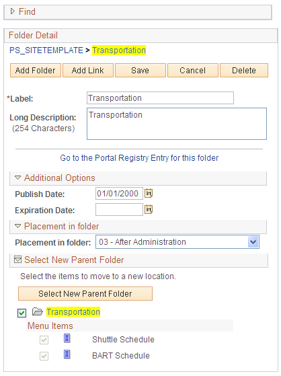Uncheck the Transportation folder checkbox
281x376 pixels.
click(x=22, y=313)
